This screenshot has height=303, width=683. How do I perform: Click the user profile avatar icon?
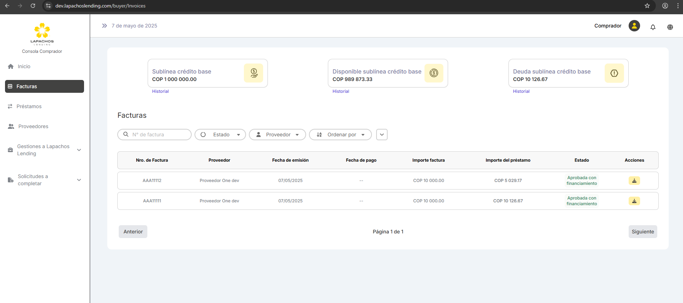[634, 26]
